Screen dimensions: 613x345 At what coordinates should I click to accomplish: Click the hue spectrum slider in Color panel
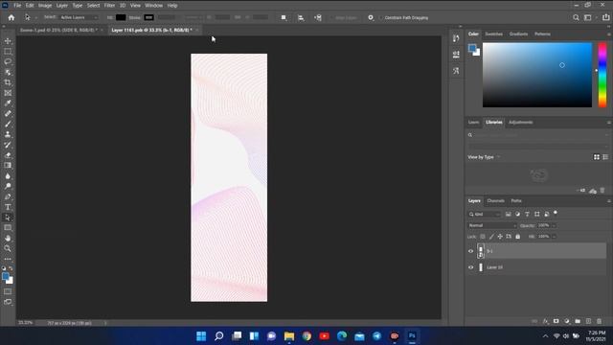pos(602,75)
